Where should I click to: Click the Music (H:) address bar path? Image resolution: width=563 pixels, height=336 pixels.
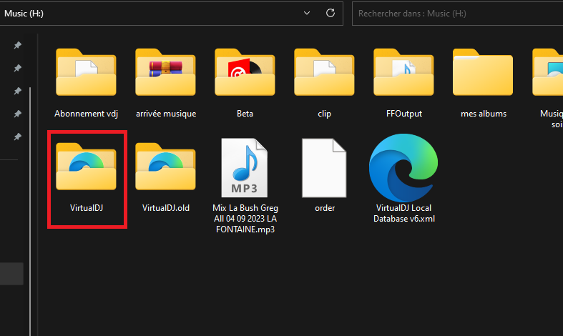[x=24, y=14]
